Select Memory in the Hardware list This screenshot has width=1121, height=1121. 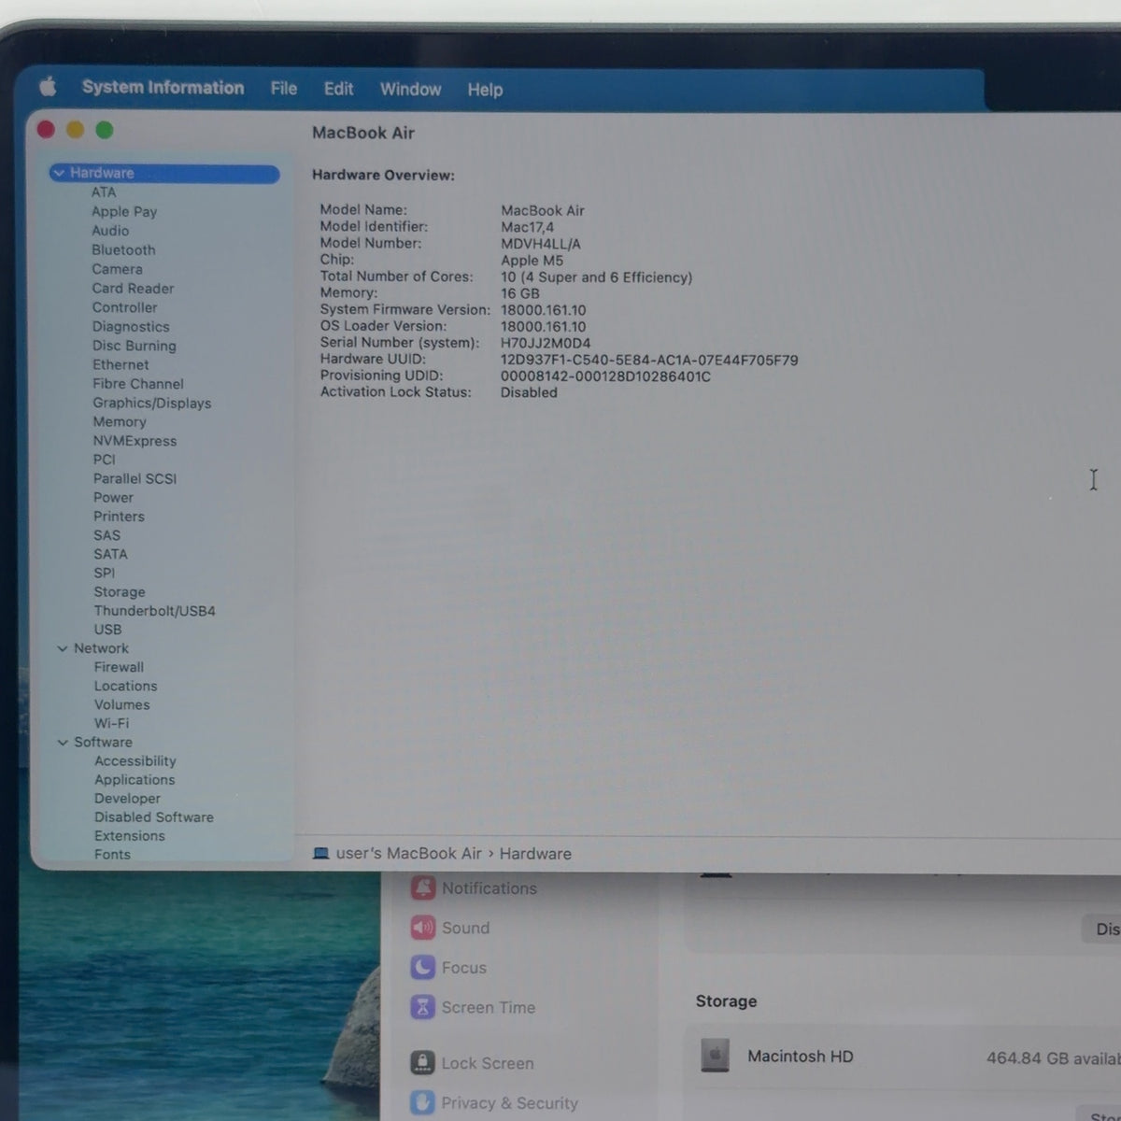pos(119,421)
